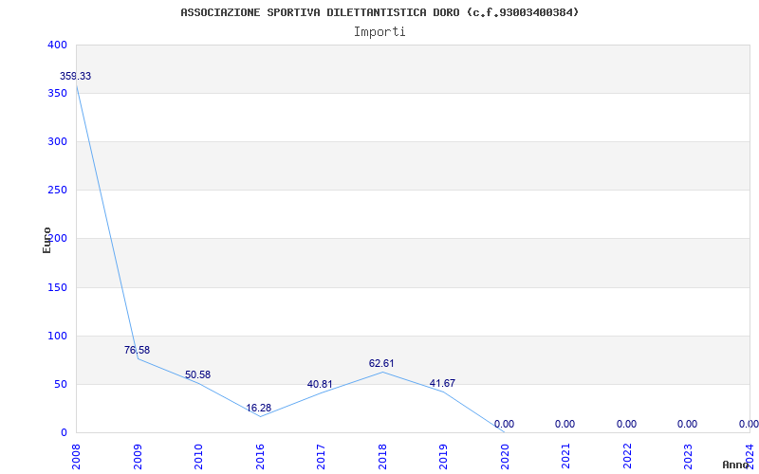Select the 2008 x-axis year label
This screenshot has height=474, width=759.
coord(76,457)
